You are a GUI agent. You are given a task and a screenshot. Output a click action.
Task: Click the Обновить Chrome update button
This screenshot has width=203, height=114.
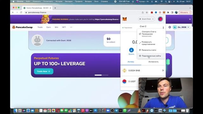coord(185,12)
